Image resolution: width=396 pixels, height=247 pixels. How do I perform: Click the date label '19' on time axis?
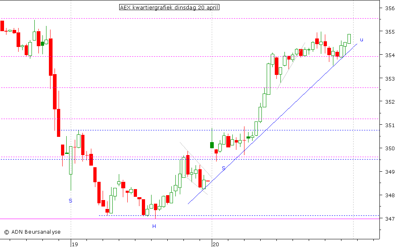click(74, 244)
